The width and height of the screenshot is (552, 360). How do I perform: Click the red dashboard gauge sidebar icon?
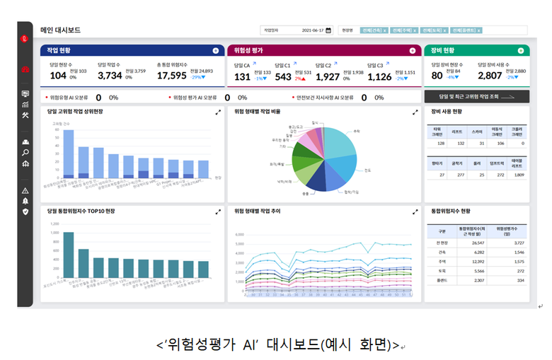pos(25,69)
